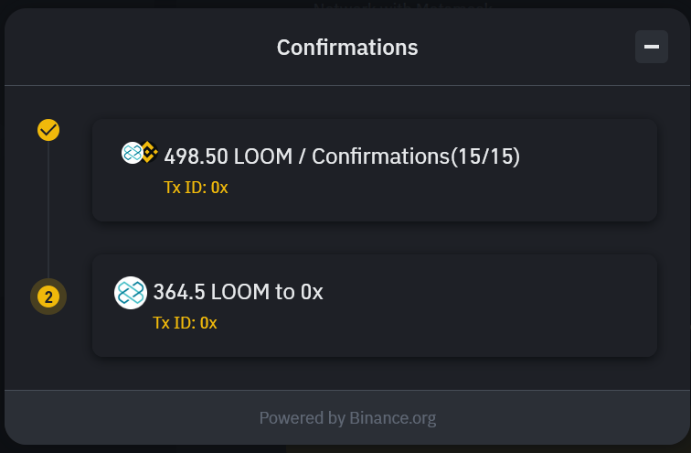Open the first transaction's Tx ID link

(196, 188)
